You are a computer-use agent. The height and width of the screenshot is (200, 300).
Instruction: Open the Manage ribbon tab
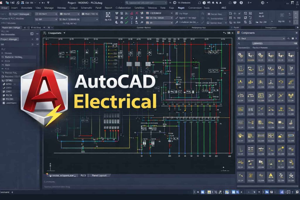49,8
